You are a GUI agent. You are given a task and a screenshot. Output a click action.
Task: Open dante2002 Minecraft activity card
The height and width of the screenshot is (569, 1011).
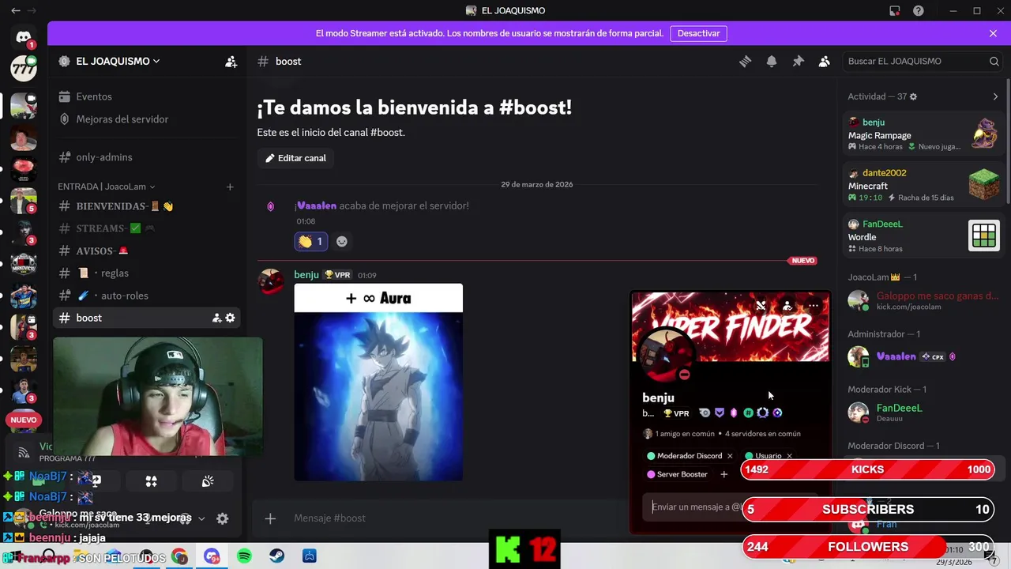pos(923,185)
